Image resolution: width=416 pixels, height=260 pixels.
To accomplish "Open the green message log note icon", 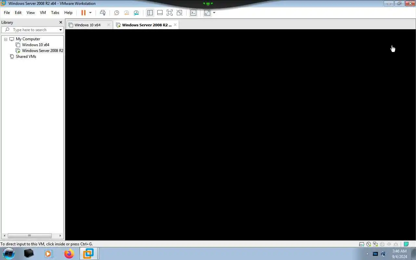I will 406,244.
